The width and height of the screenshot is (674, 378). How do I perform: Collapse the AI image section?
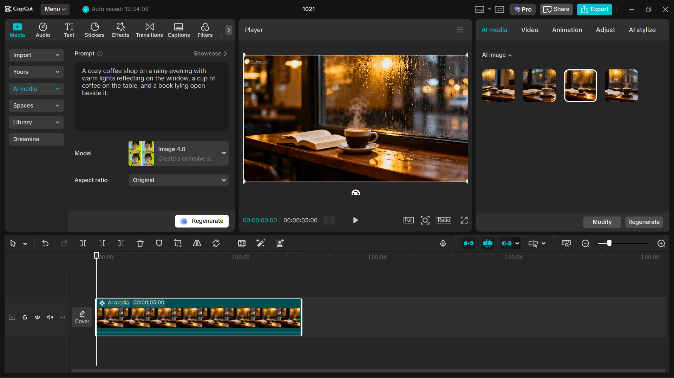tap(510, 55)
